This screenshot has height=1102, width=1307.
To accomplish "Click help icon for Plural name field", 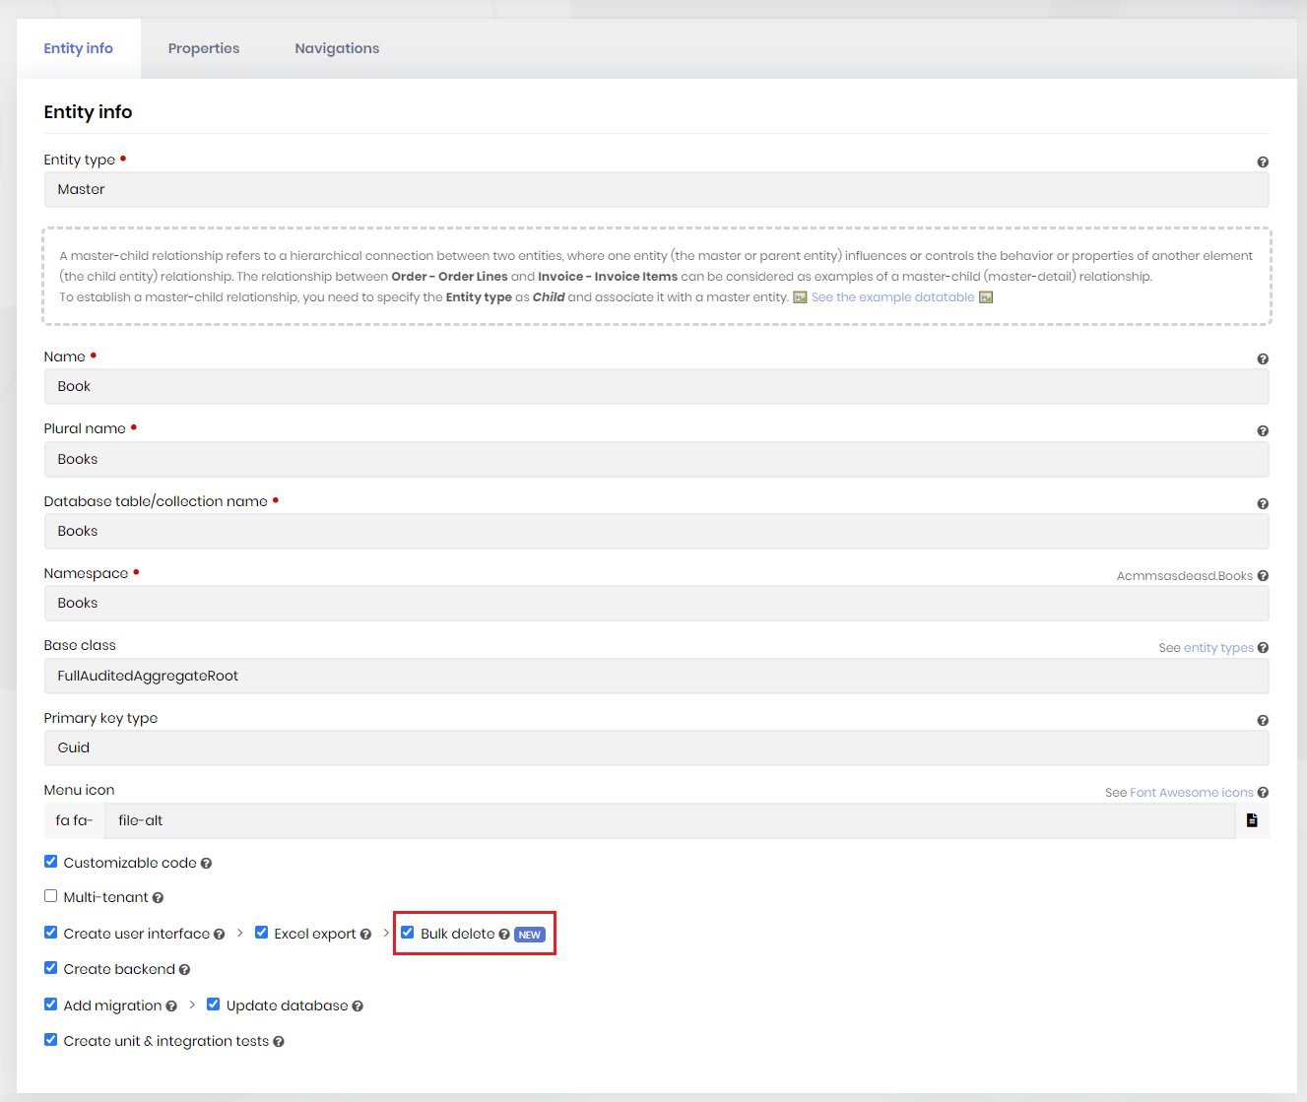I will (1263, 431).
